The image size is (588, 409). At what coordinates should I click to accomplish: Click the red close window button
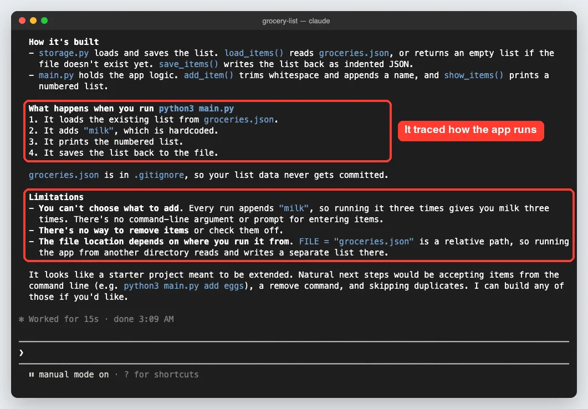pyautogui.click(x=22, y=21)
